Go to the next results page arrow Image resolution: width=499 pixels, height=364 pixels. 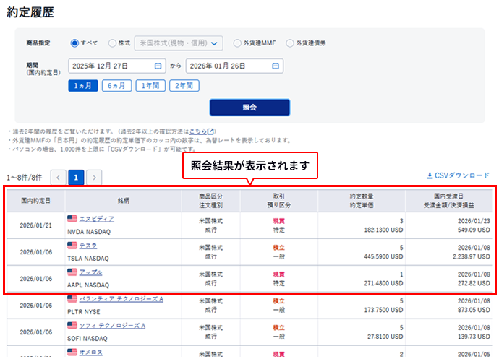point(94,177)
